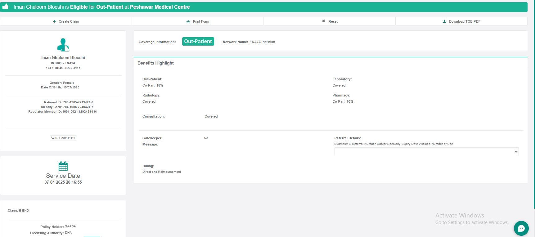Click the service date timestamp 07-04-2025
This screenshot has width=535, height=237.
[63, 182]
